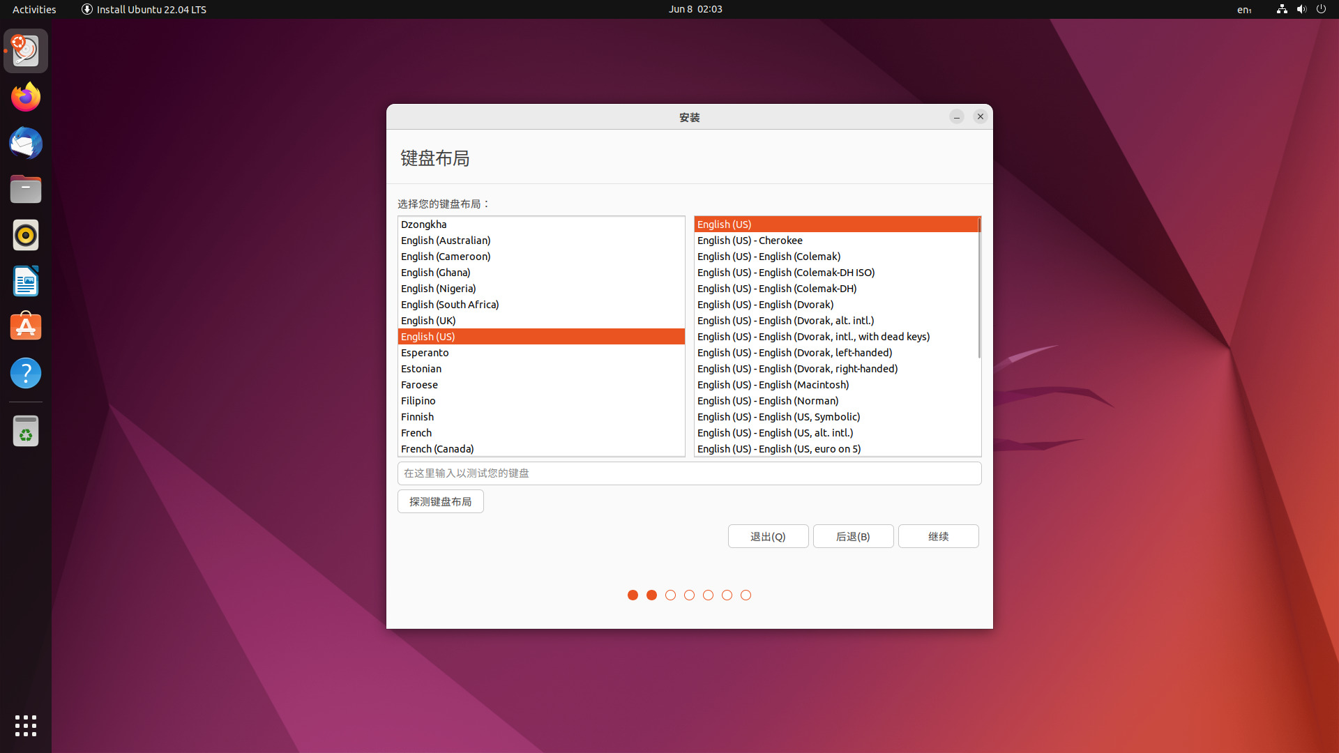The width and height of the screenshot is (1339, 753).
Task: Open the volume indicator
Action: tap(1301, 9)
